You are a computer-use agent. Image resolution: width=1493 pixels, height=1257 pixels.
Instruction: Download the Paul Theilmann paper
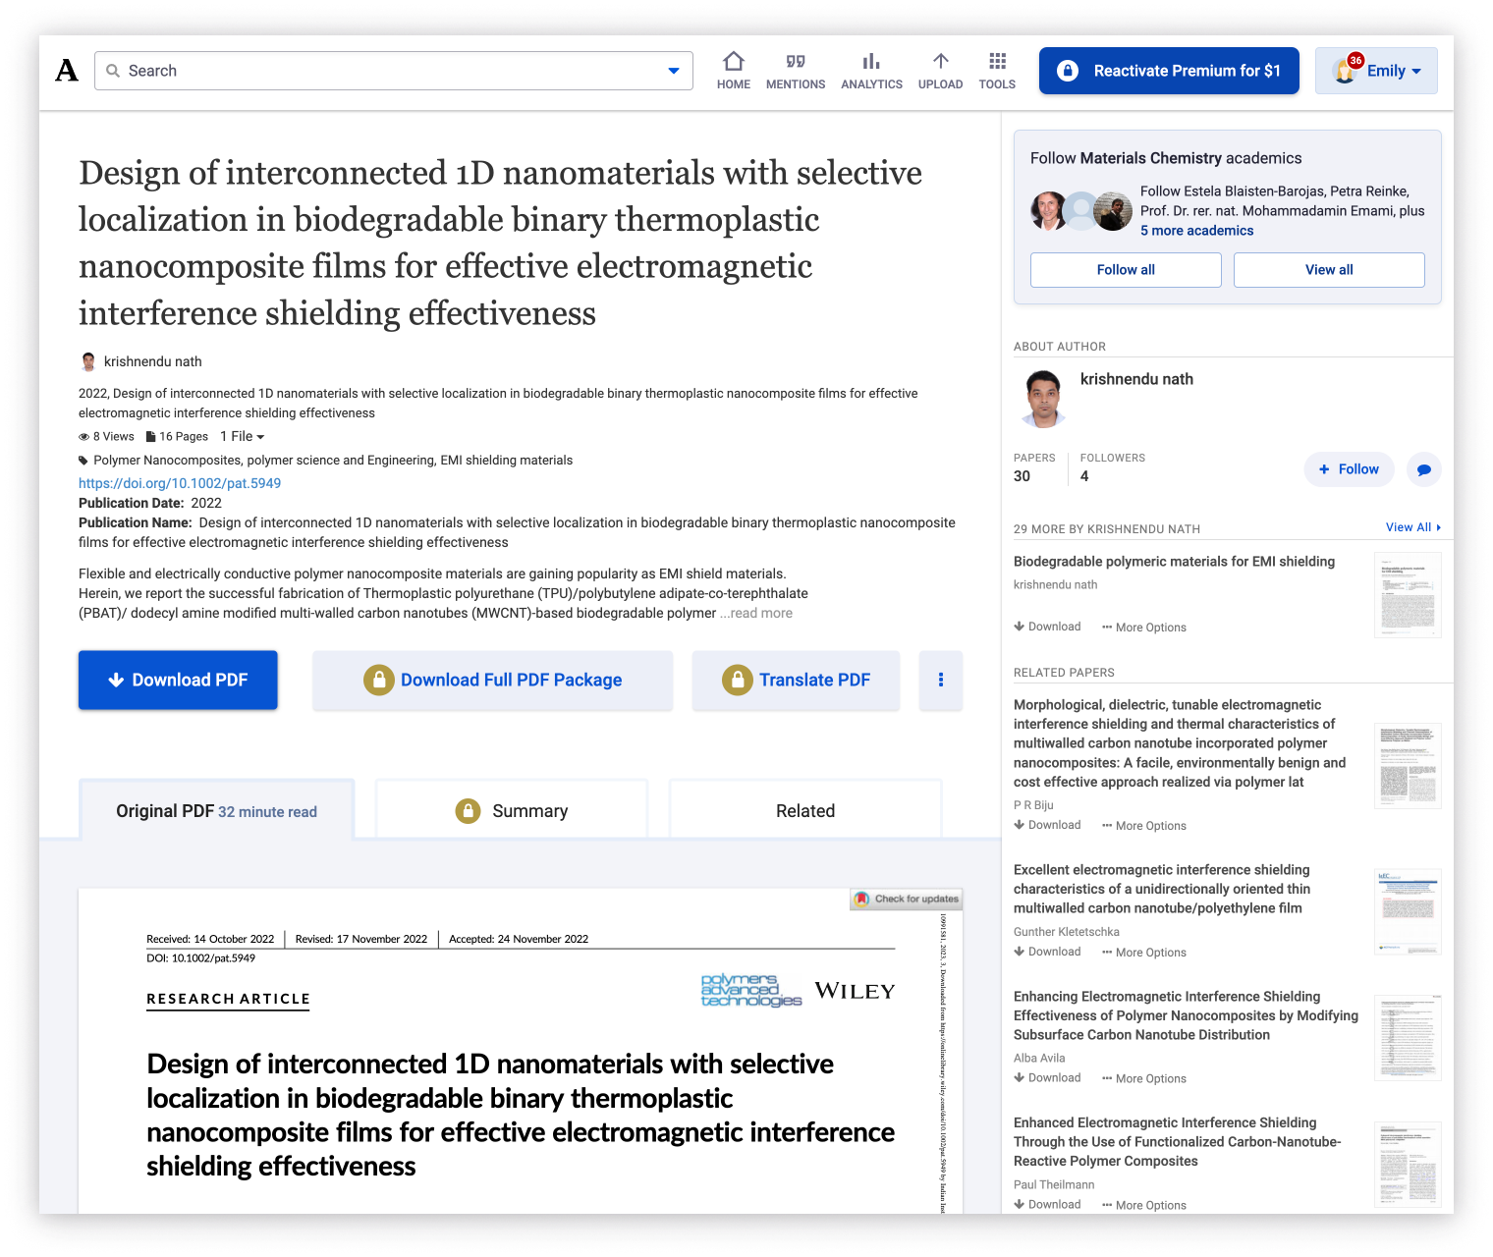click(x=1047, y=1204)
